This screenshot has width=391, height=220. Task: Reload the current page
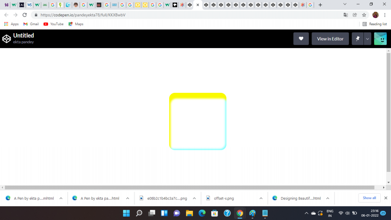(25, 15)
